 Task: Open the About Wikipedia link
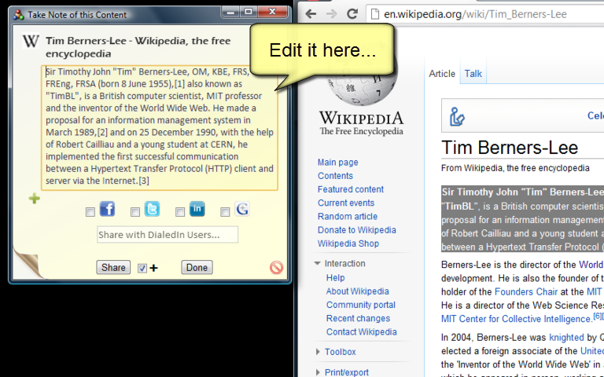(x=358, y=291)
